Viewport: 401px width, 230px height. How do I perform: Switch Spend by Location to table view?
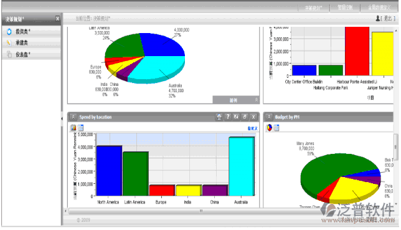(x=80, y=127)
